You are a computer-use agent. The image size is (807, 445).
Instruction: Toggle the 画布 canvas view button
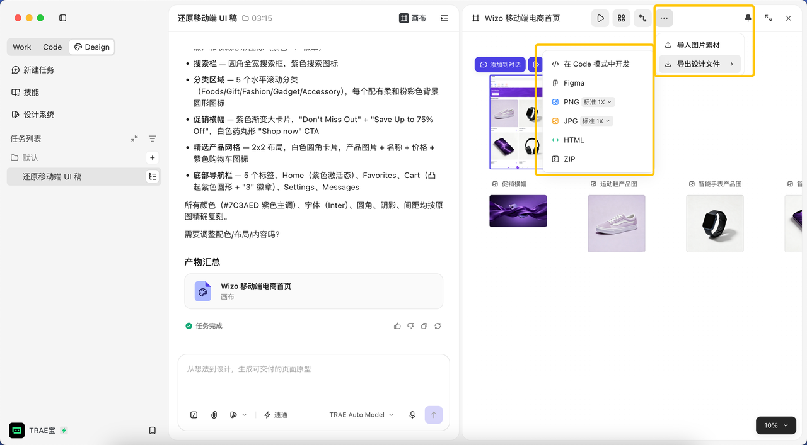coord(413,18)
